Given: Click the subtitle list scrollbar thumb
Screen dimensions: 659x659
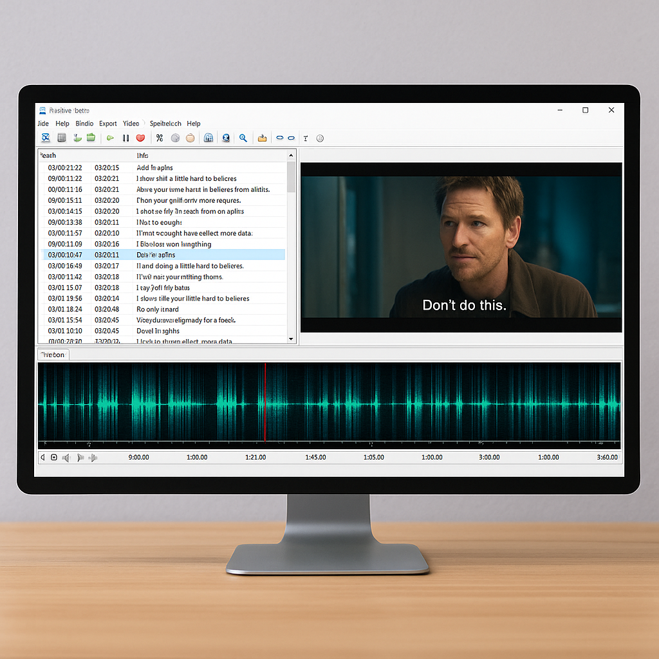Looking at the screenshot, I should click(291, 176).
